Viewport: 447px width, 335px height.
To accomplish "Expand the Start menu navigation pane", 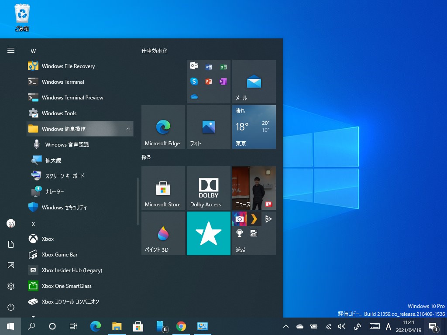I will [x=11, y=50].
